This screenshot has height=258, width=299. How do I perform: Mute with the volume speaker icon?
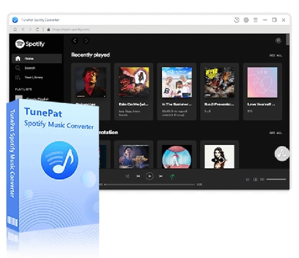(263, 179)
